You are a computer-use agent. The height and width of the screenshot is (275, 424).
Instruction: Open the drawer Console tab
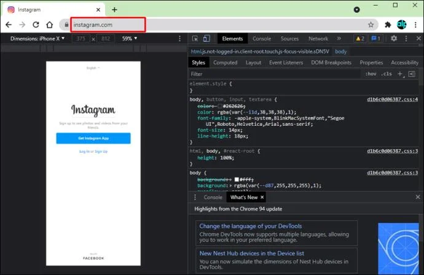(213, 197)
